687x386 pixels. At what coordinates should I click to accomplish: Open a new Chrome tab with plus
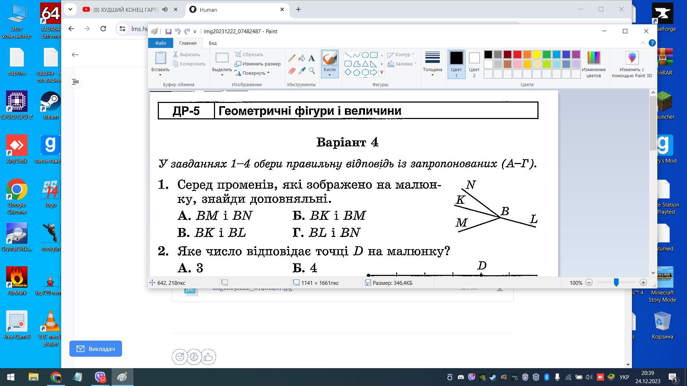[x=298, y=10]
